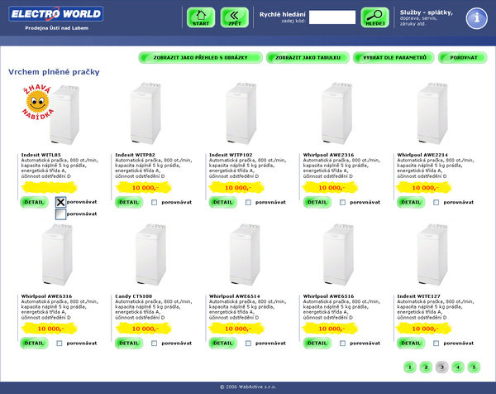Image resolution: width=496 pixels, height=394 pixels.
Task: Check porovnávat for Indesit WITP82
Action: [154, 203]
